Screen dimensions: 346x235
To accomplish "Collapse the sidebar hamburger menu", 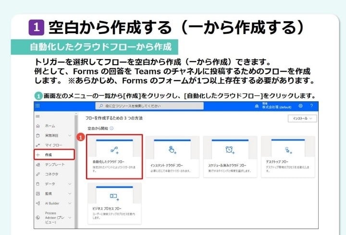I will (38, 116).
